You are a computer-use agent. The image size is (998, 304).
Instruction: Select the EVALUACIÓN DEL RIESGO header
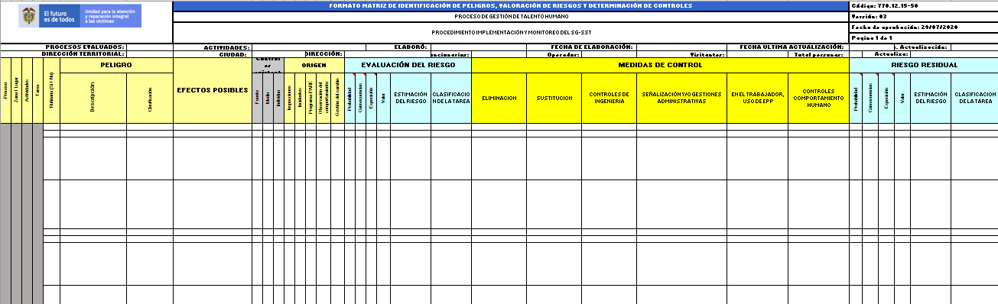[408, 65]
